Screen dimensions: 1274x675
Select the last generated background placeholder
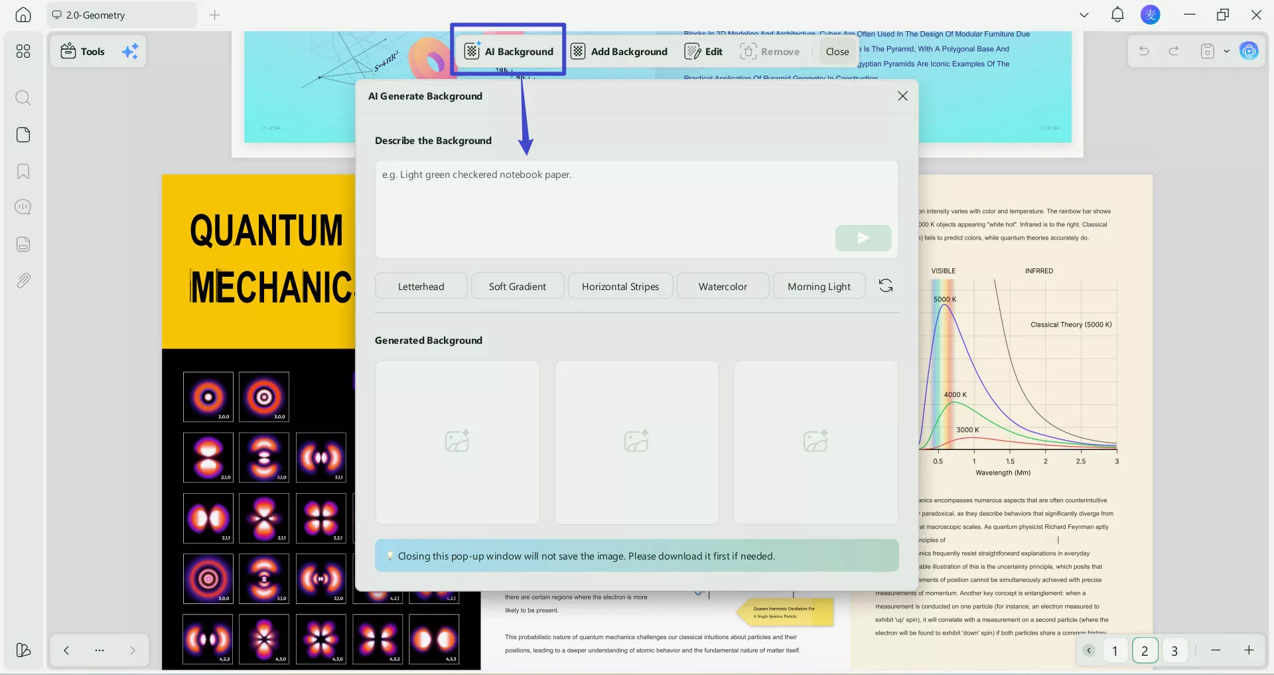coord(816,442)
